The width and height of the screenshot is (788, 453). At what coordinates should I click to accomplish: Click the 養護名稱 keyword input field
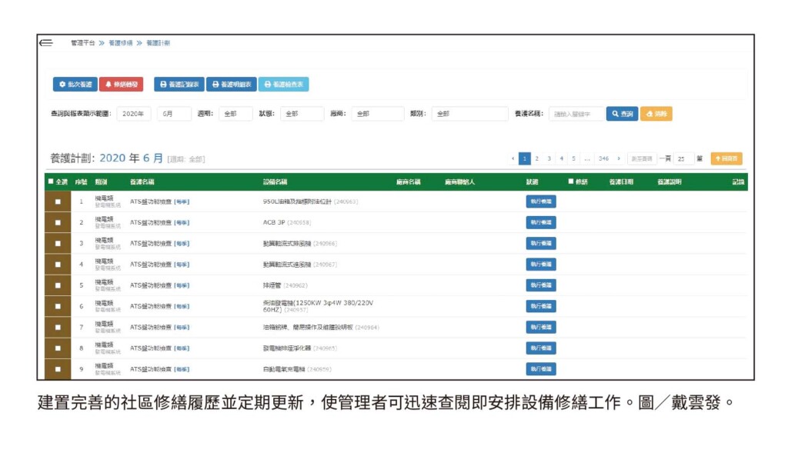pos(576,114)
